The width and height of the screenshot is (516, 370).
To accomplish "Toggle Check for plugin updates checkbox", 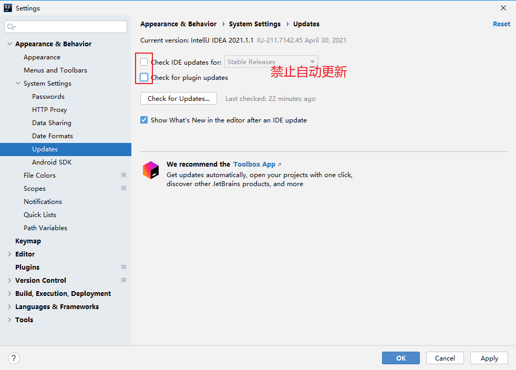I will (144, 77).
